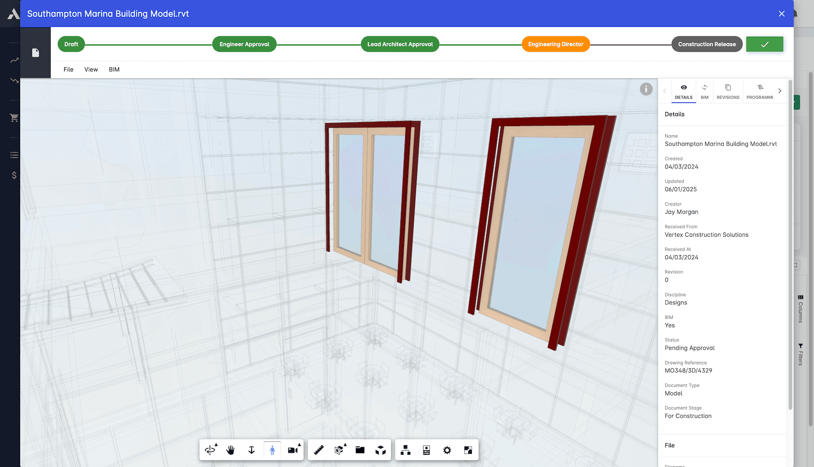Select the zoom arrows tool

251,450
